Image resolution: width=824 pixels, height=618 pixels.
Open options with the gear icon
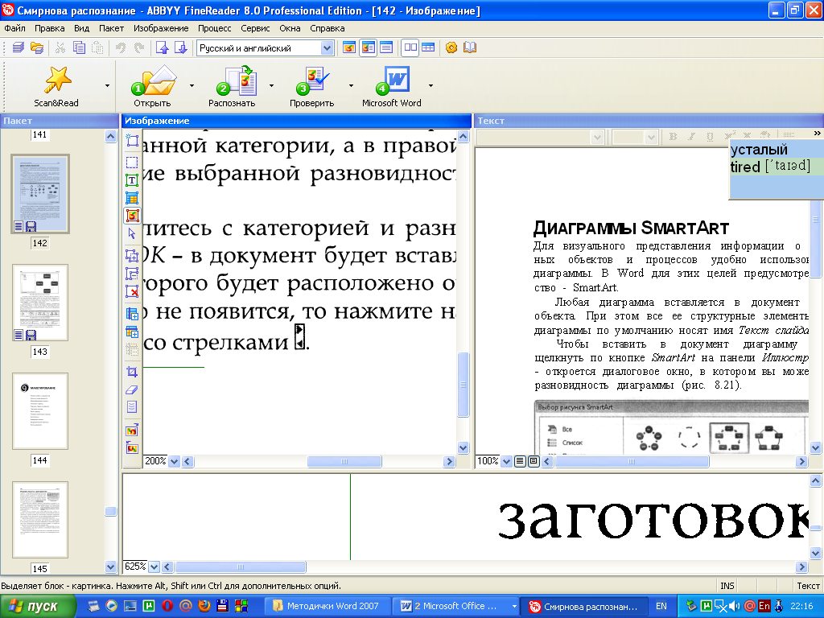click(x=451, y=47)
